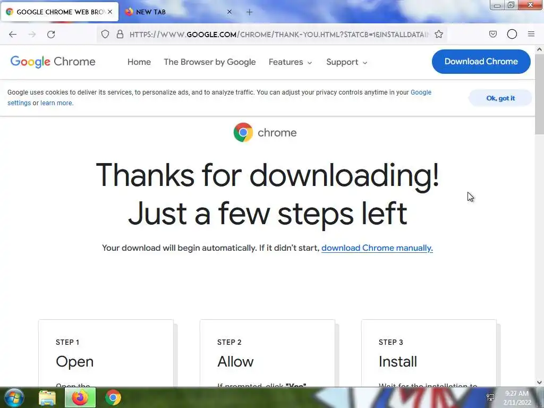Switch to the New Tab tab

pyautogui.click(x=180, y=12)
